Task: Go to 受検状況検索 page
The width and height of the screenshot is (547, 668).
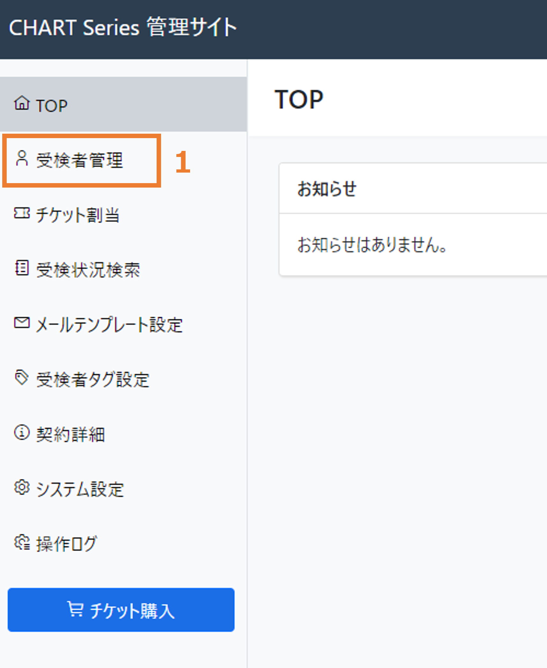Action: click(x=123, y=269)
